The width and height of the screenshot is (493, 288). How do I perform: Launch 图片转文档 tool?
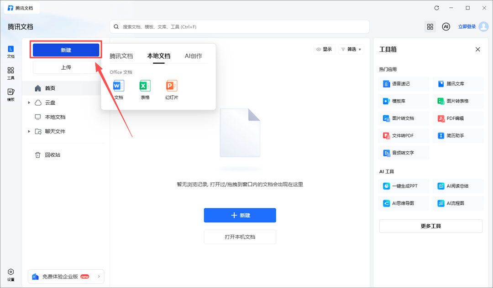(x=404, y=118)
